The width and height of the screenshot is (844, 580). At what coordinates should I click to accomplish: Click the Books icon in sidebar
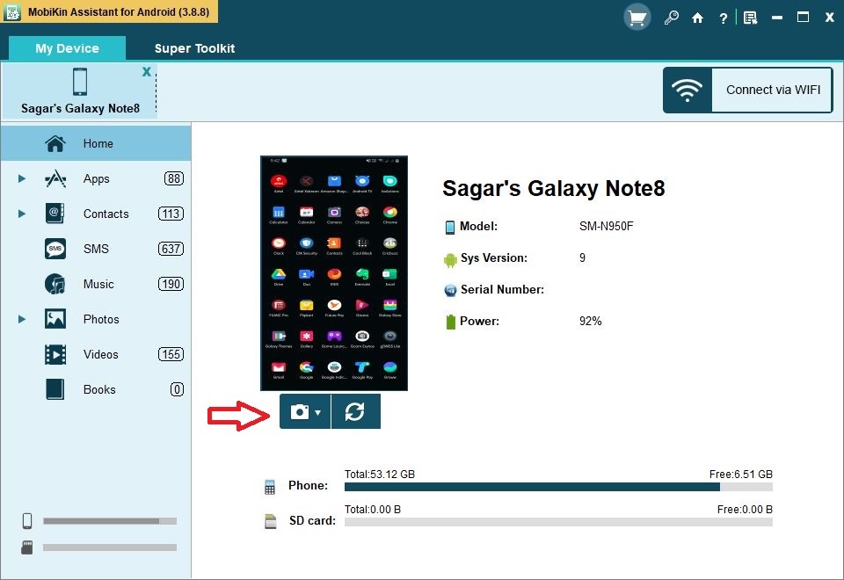pyautogui.click(x=55, y=389)
